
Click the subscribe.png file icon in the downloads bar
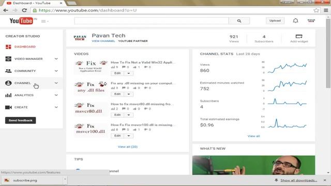7,180
